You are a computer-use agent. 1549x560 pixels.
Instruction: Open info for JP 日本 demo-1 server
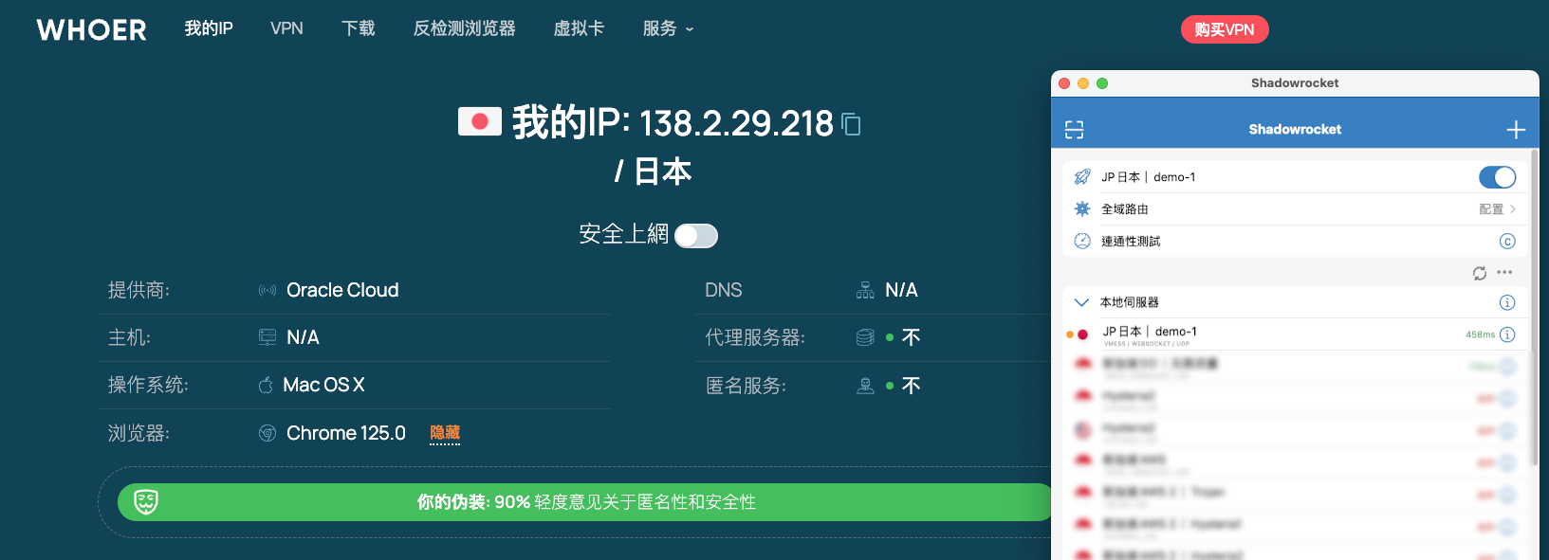(1507, 334)
